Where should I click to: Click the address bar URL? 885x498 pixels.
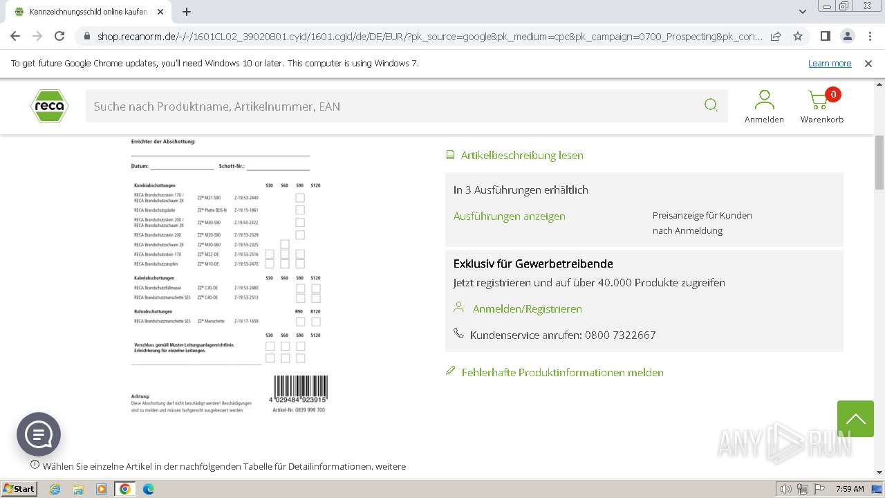point(430,36)
